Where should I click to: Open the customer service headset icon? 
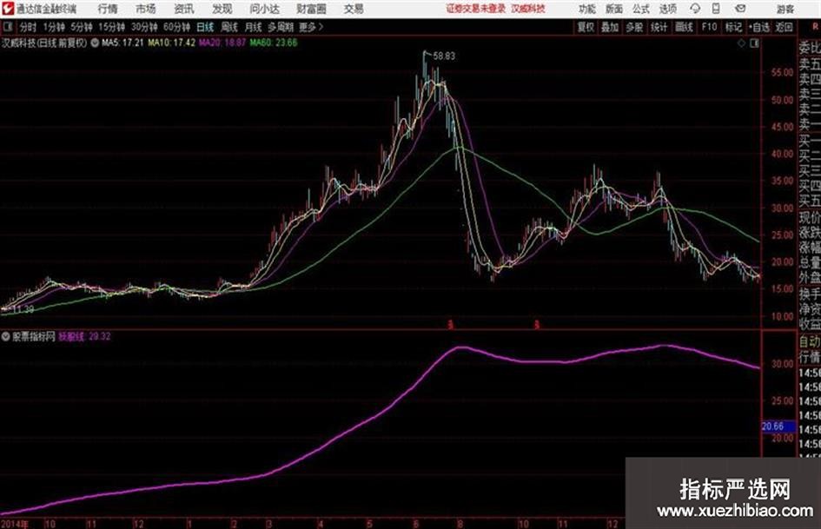click(695, 9)
